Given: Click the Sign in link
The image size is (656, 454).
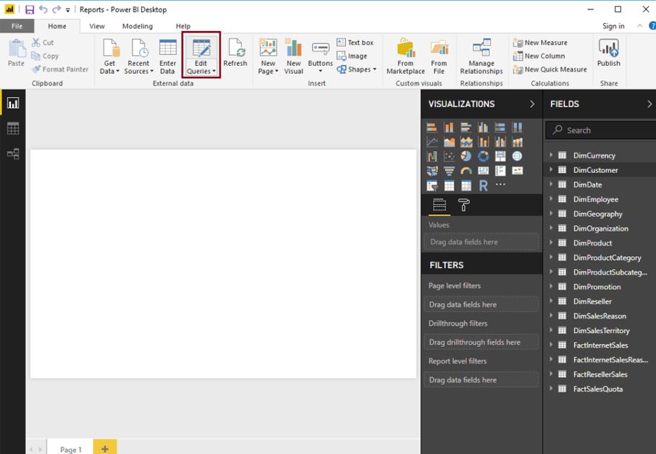Looking at the screenshot, I should tap(613, 26).
